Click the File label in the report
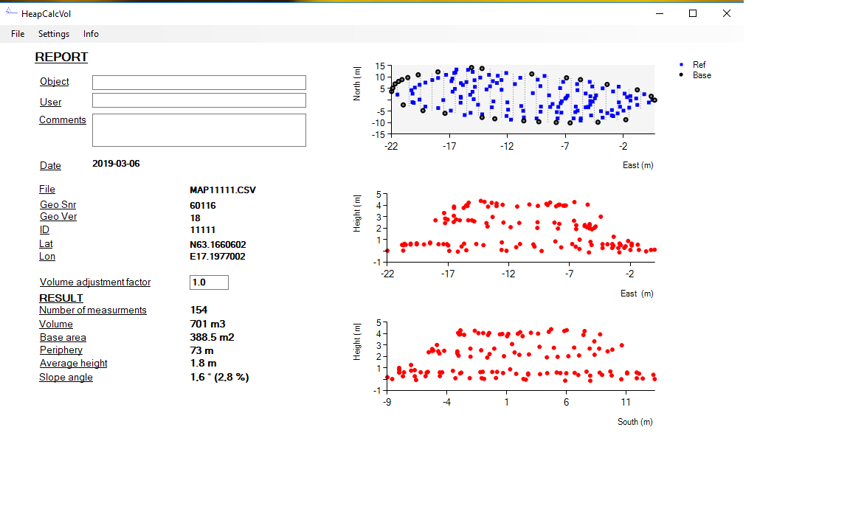The image size is (850, 531). click(x=46, y=189)
